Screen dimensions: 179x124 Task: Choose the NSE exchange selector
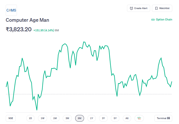coord(11,118)
